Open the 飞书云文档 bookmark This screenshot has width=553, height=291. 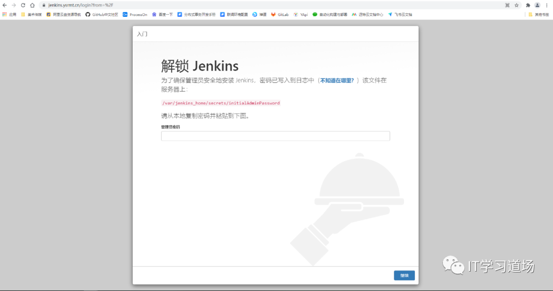tap(400, 14)
